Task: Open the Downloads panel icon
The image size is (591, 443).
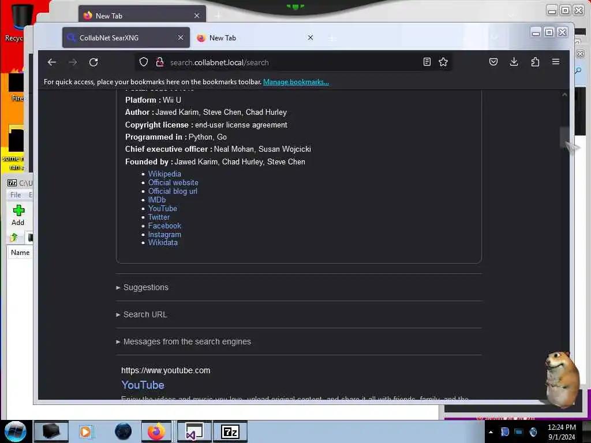Action: [x=514, y=62]
